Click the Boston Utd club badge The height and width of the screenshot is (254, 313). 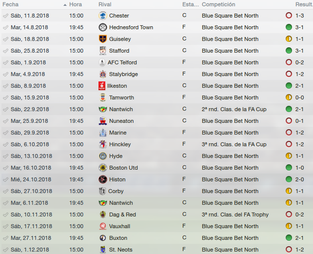(102, 168)
